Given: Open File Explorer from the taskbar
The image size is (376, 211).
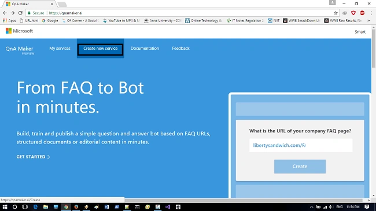Looking at the screenshot, I should pos(46,207).
